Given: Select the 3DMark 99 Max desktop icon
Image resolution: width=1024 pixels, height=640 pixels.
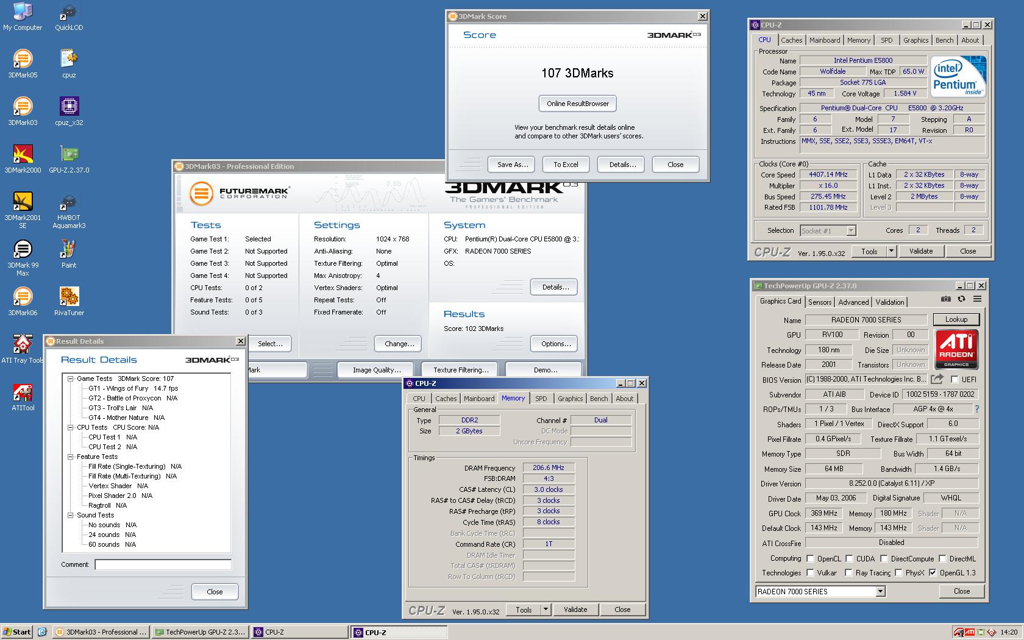Looking at the screenshot, I should click(23, 258).
